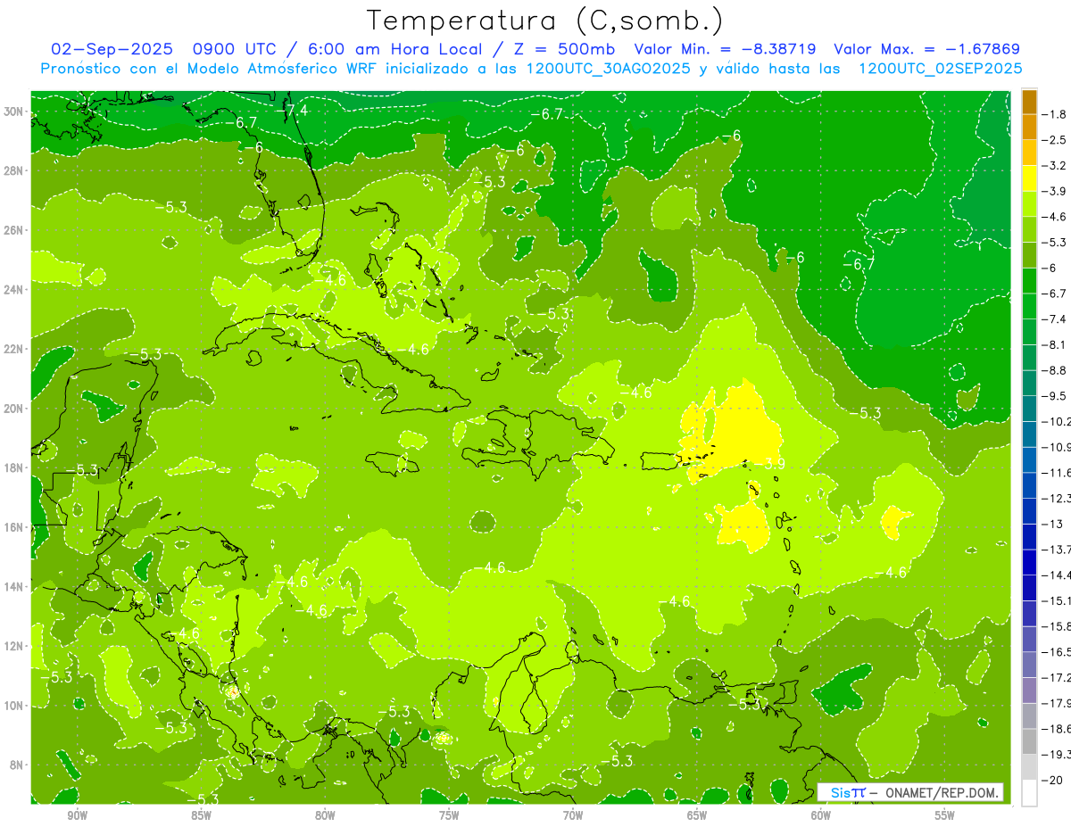Click "Valor Max. = -1.67869" text
This screenshot has height=827, width=1071.
pos(926,49)
